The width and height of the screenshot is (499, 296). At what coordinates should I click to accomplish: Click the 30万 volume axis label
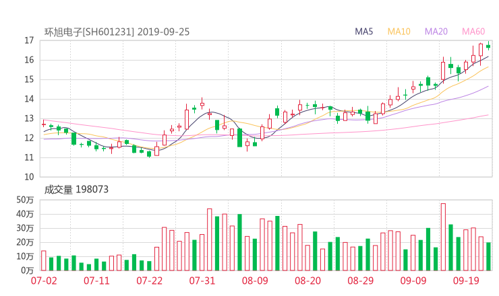[25, 228]
